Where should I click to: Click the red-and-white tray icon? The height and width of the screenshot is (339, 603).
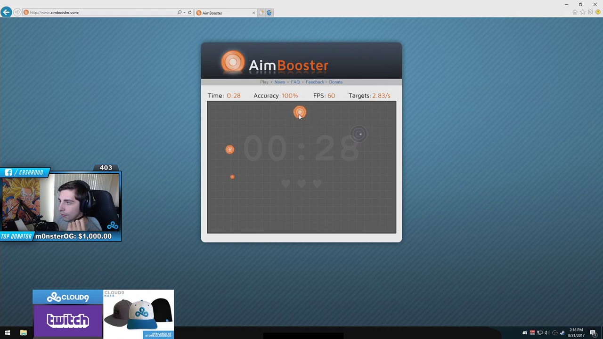(x=532, y=333)
